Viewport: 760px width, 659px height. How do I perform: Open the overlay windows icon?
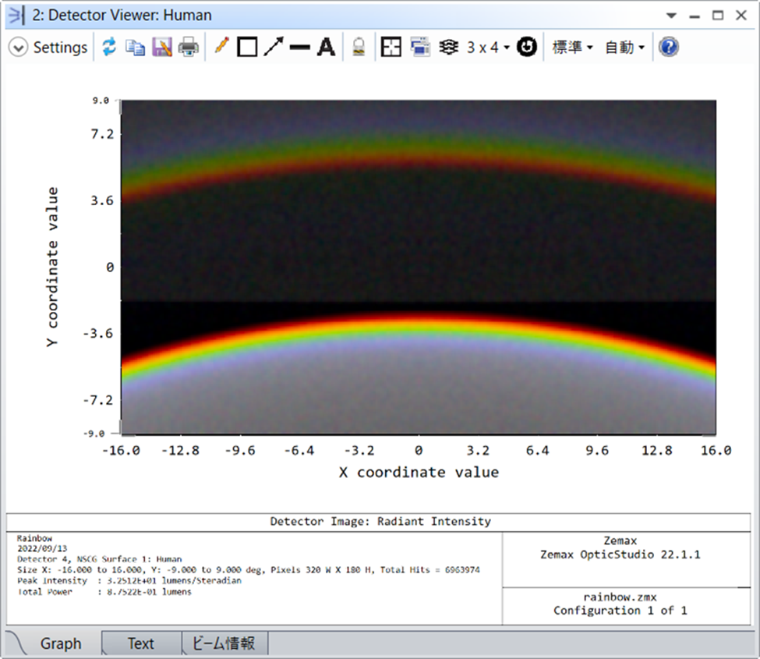tap(420, 47)
